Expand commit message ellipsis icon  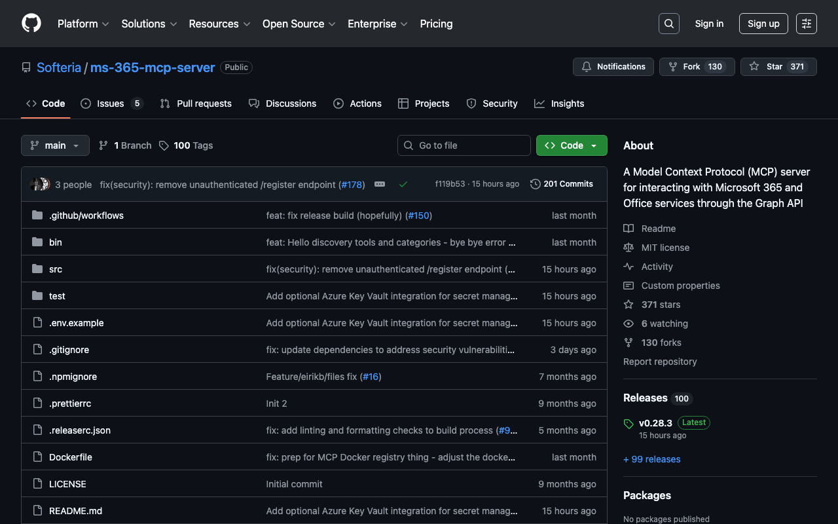pos(380,184)
